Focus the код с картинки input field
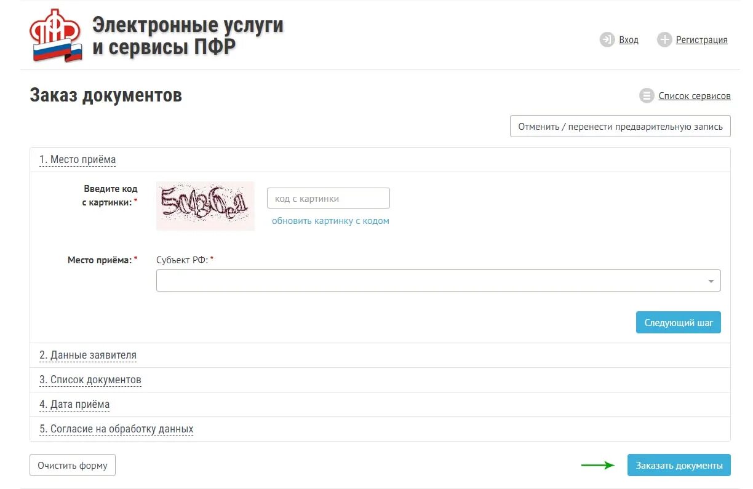 coord(329,199)
